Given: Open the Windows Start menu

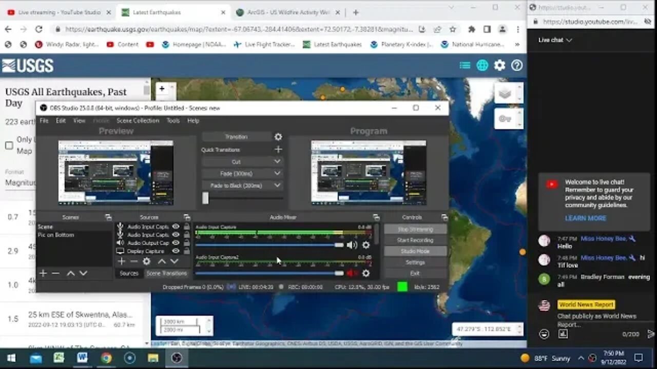Looking at the screenshot, I should (x=11, y=358).
